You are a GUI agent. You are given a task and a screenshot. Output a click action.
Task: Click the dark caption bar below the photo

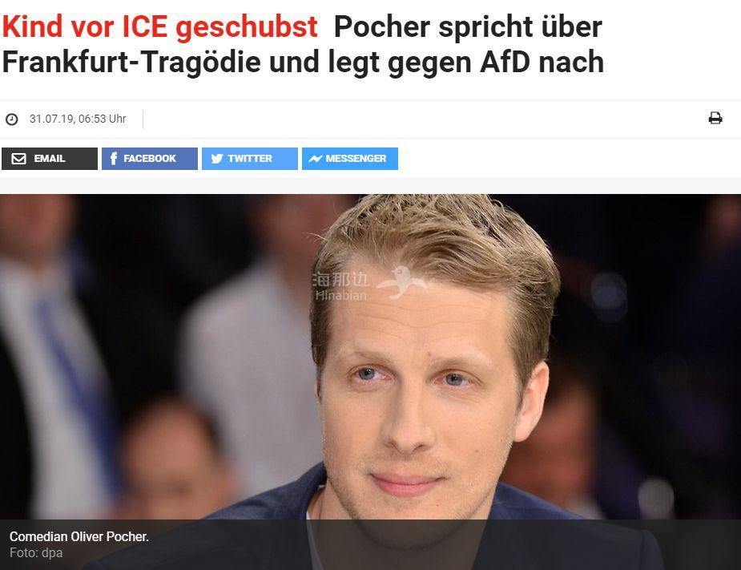(x=370, y=544)
